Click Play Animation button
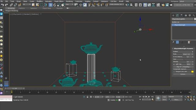 pyautogui.click(x=146, y=97)
